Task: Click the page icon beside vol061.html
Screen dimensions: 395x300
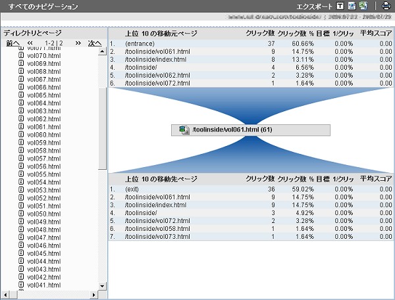Action: (20, 127)
